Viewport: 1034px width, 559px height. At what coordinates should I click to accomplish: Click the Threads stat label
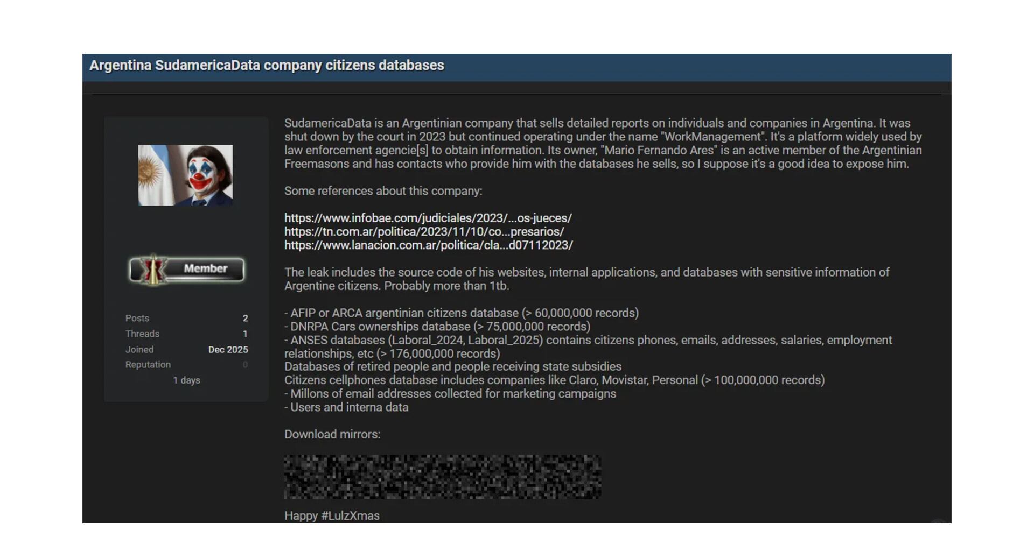(142, 334)
